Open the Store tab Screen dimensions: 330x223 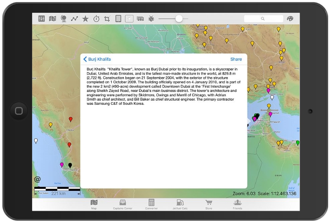coord(209,204)
